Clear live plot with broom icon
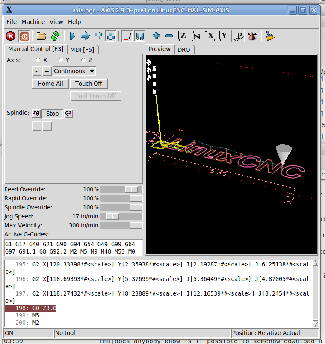 click(x=270, y=36)
